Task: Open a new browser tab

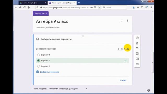Action: point(79,3)
